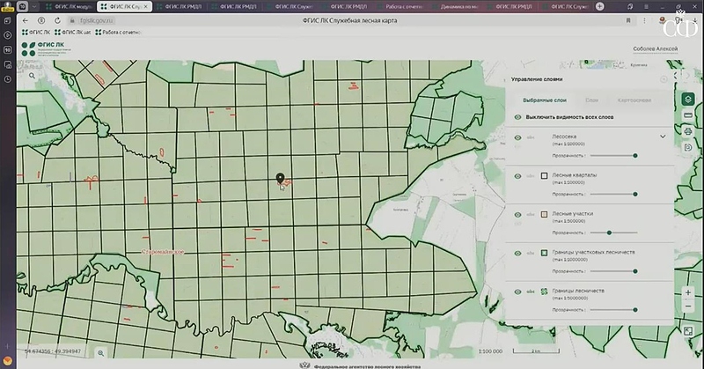This screenshot has height=369, width=704.
Task: Switch to the Слои tab
Action: click(591, 100)
